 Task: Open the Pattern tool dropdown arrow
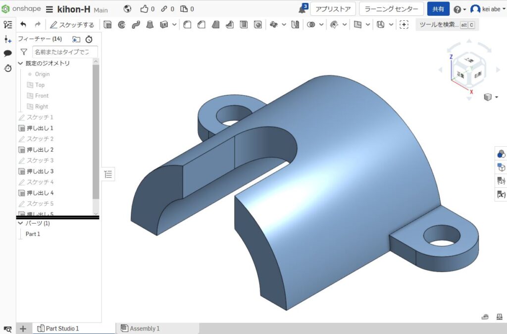click(284, 25)
